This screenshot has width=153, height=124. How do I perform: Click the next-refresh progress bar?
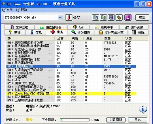click(75, 120)
